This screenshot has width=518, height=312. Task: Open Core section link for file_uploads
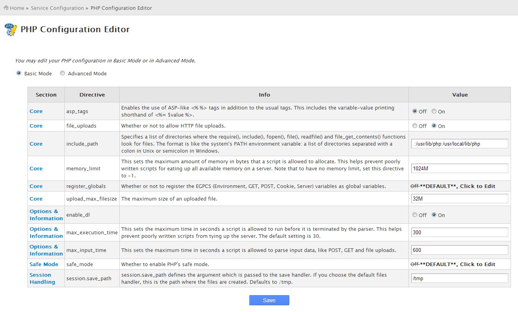(36, 126)
